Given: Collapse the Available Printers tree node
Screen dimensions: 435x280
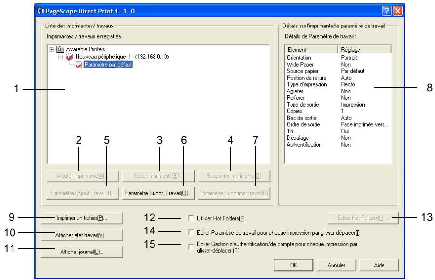Looking at the screenshot, I should [x=51, y=49].
